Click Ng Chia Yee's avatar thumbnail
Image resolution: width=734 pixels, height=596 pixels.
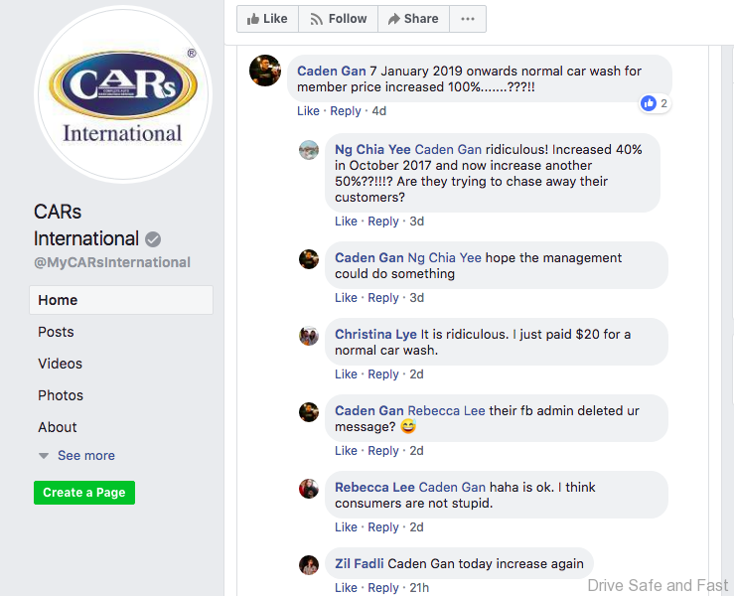point(309,150)
